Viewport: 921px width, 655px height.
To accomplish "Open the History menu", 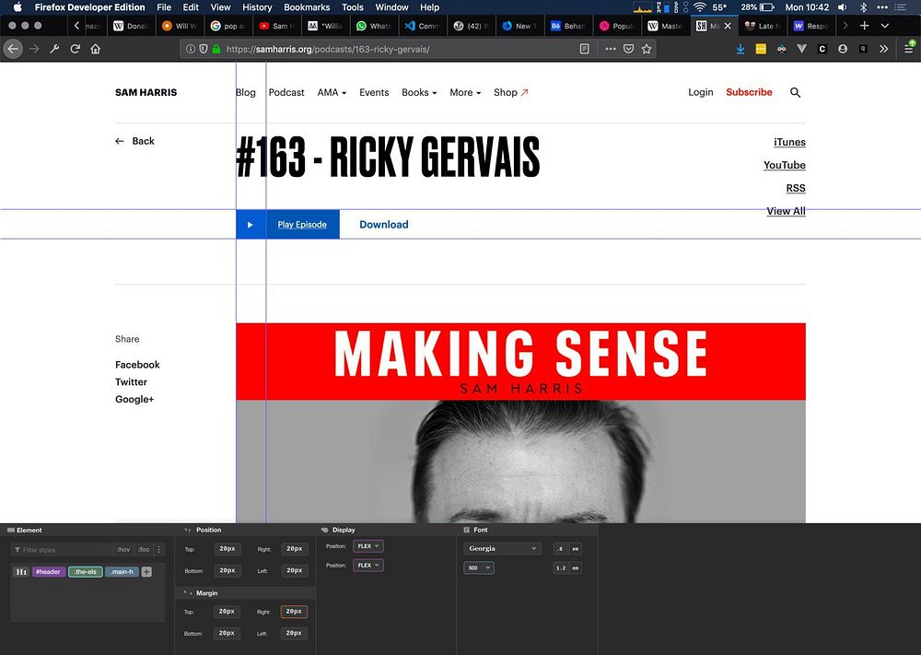I will pos(257,7).
